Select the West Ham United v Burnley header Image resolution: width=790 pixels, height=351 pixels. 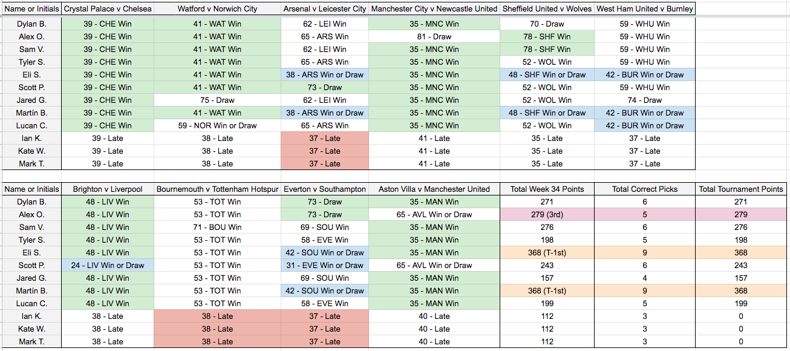pos(645,9)
